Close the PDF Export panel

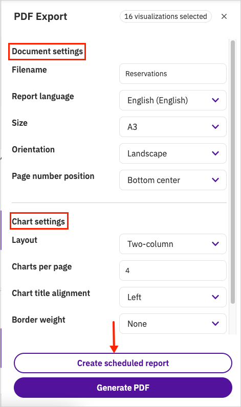pos(224,16)
